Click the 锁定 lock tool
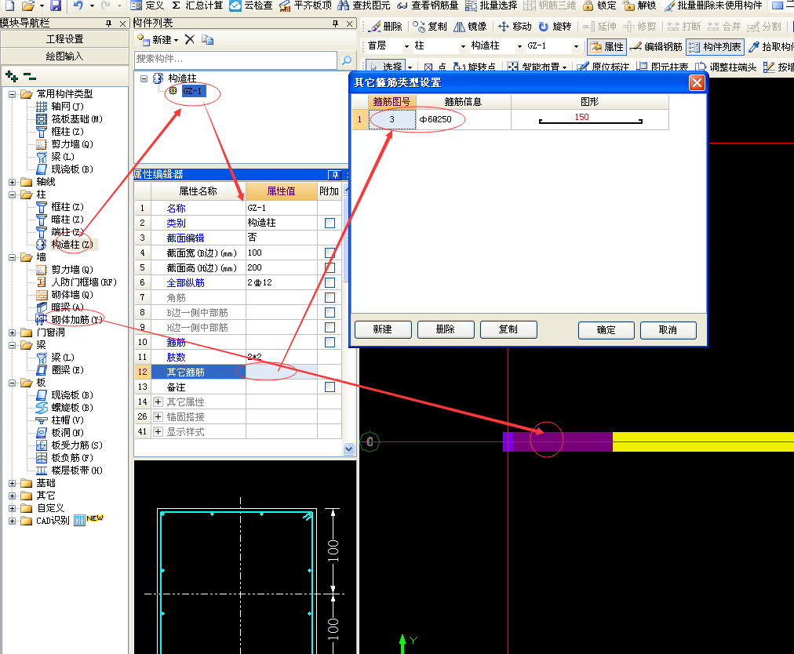Screen dimensions: 794x654 599,5
